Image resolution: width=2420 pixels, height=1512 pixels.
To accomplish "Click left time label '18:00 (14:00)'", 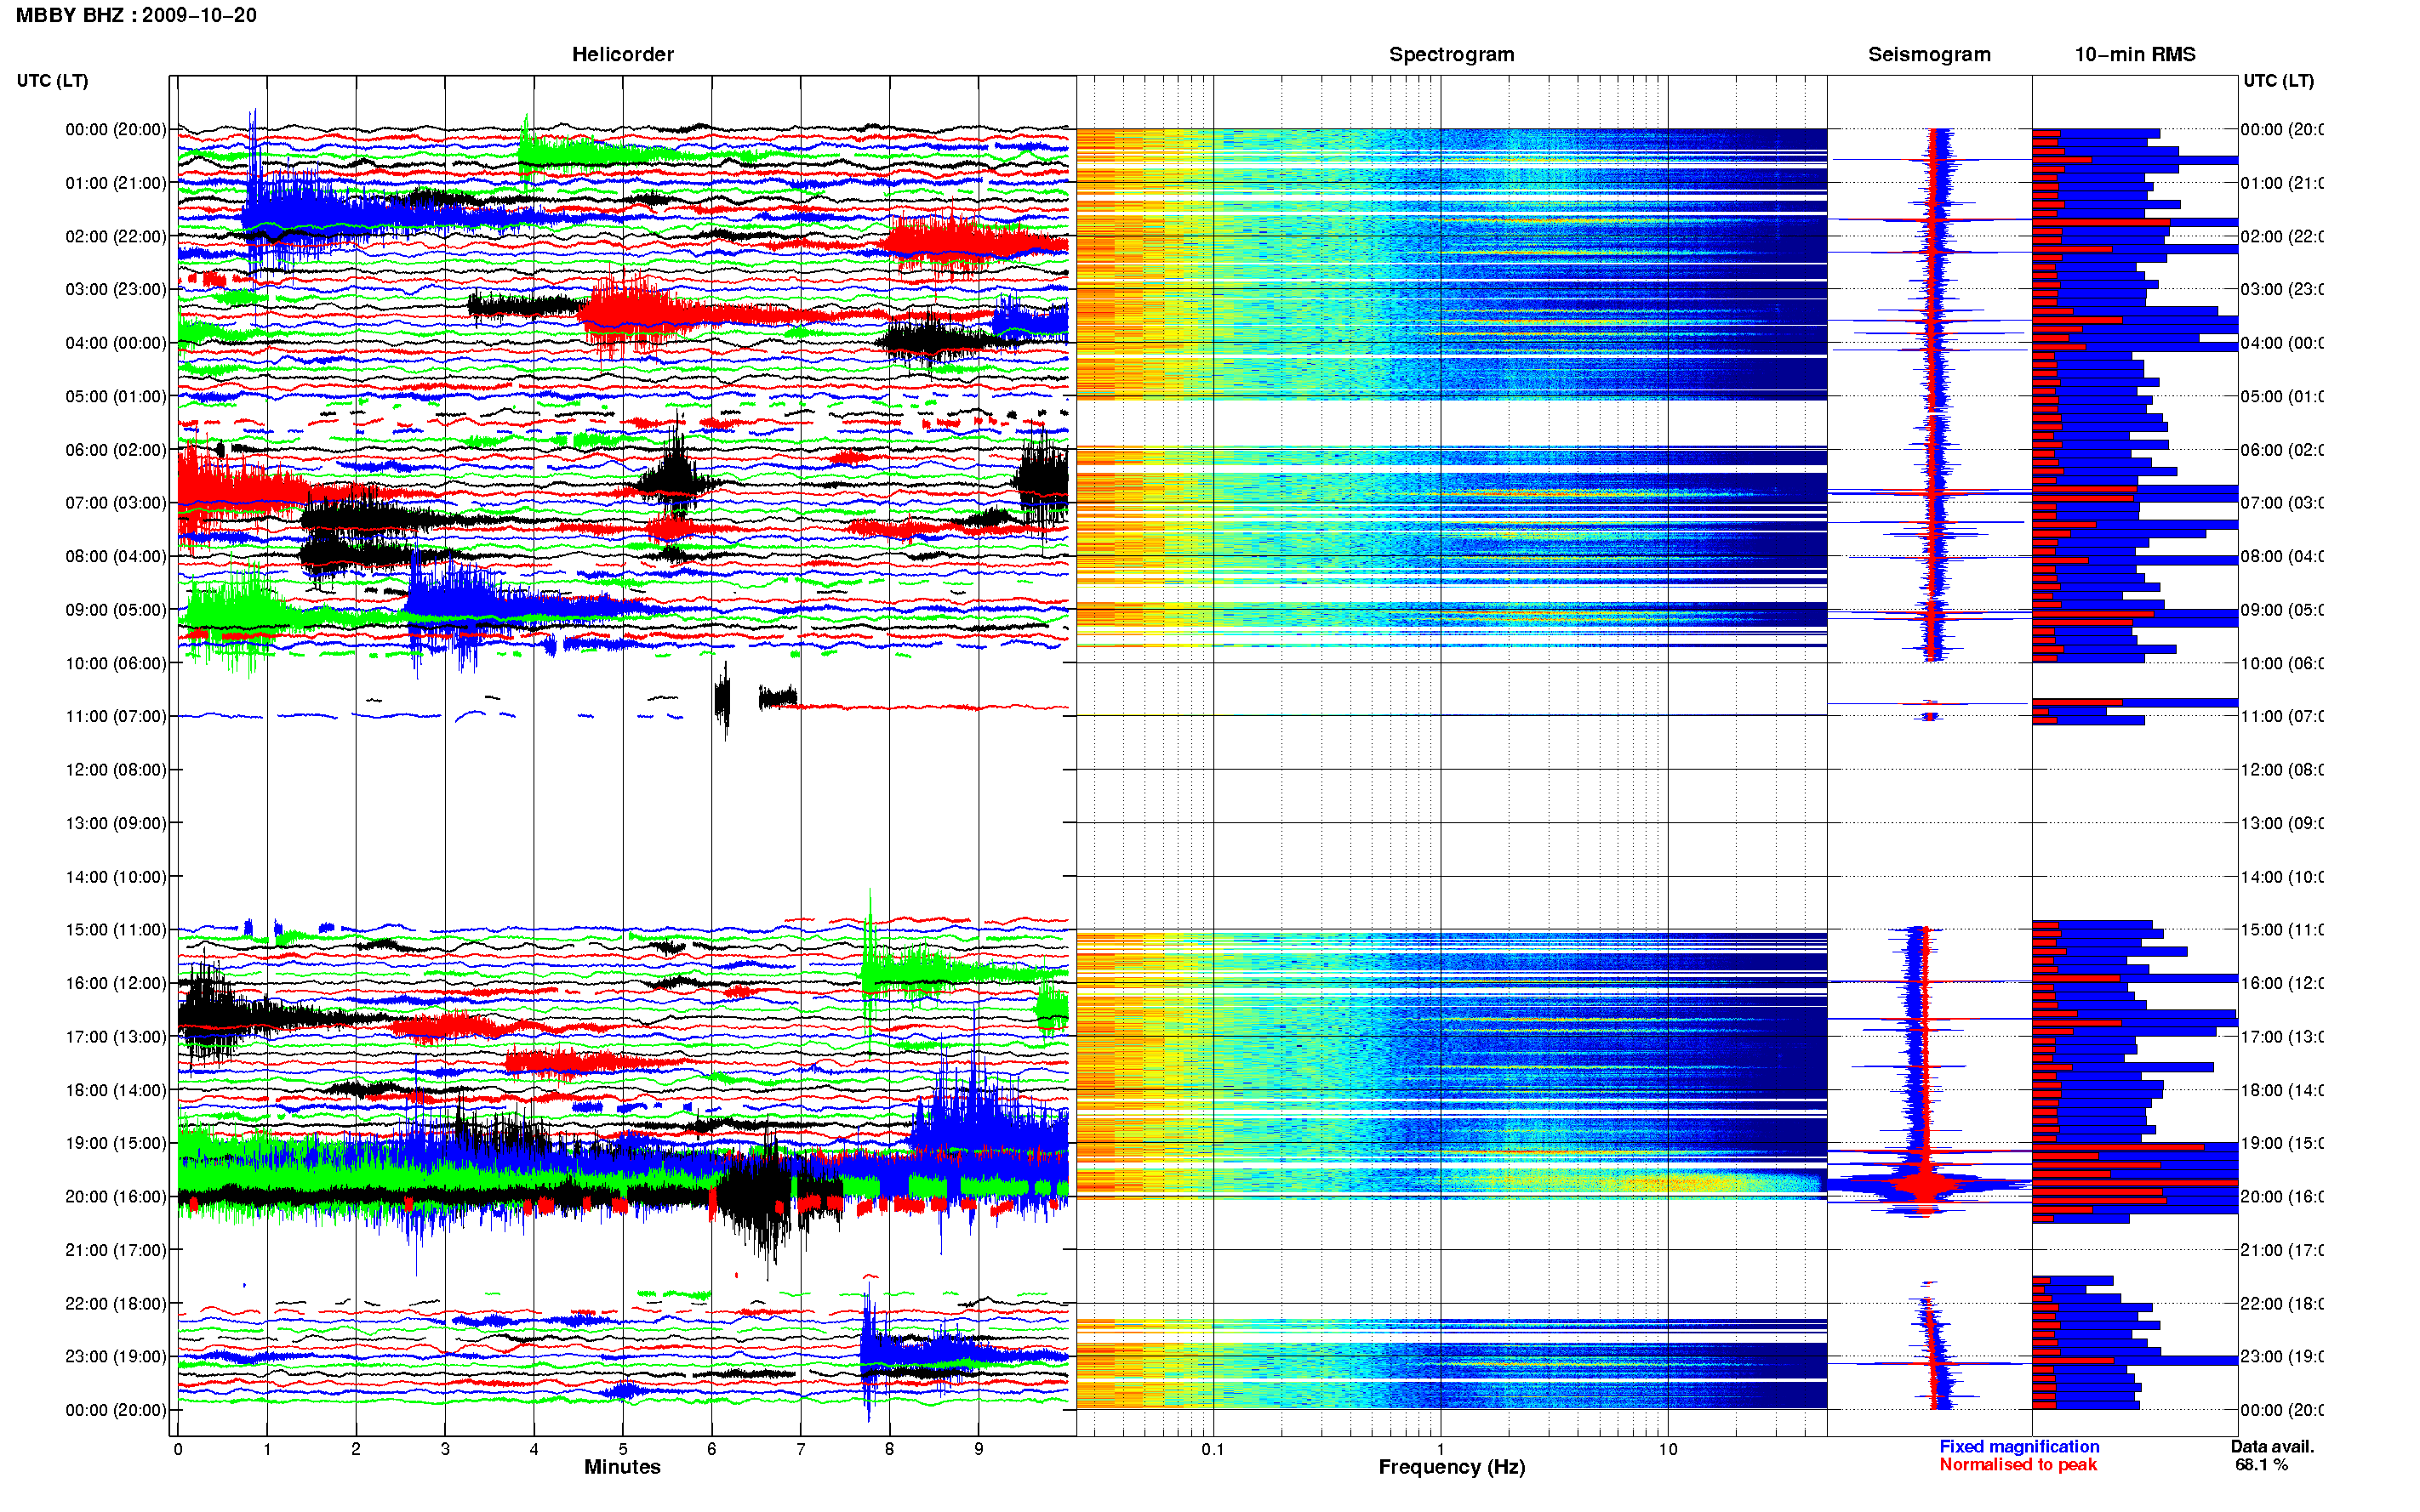I will (116, 1090).
